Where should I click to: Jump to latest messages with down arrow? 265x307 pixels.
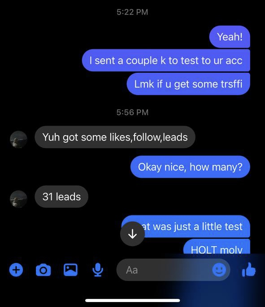tap(132, 234)
